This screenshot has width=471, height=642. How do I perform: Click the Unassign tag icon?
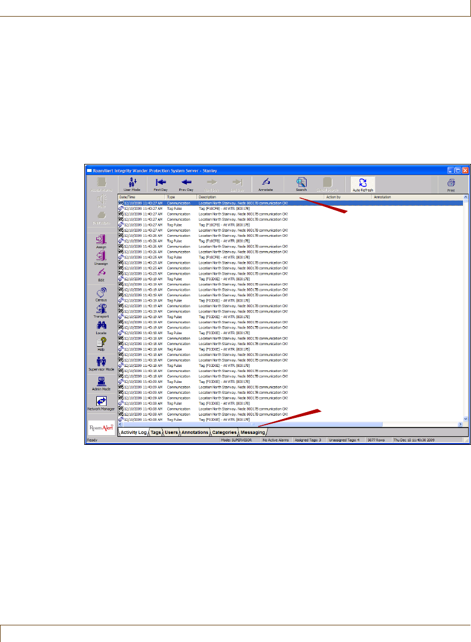pyautogui.click(x=101, y=258)
